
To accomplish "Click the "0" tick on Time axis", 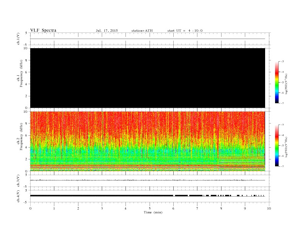I will click(30, 208).
